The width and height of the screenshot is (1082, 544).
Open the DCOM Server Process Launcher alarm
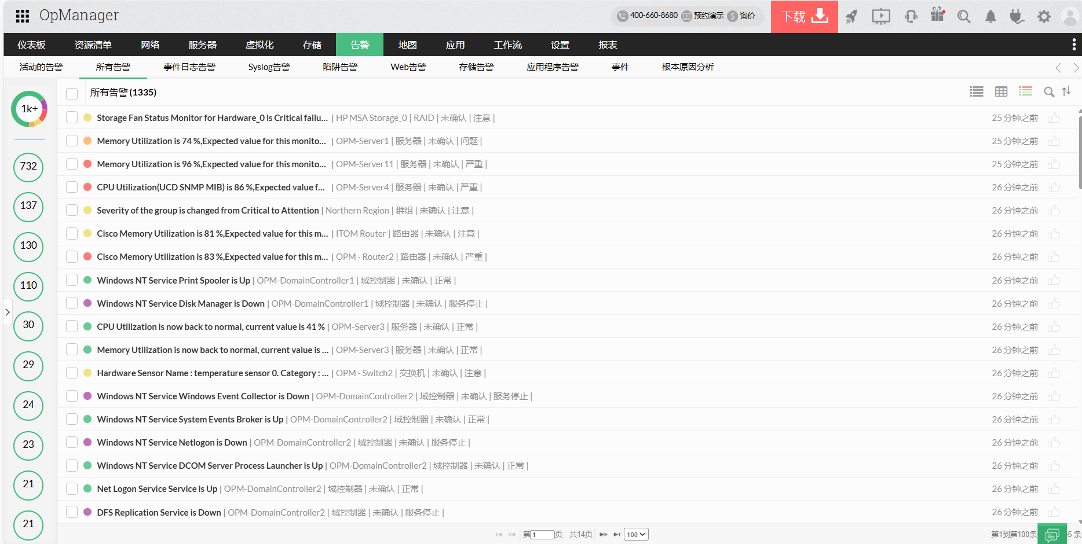(210, 466)
